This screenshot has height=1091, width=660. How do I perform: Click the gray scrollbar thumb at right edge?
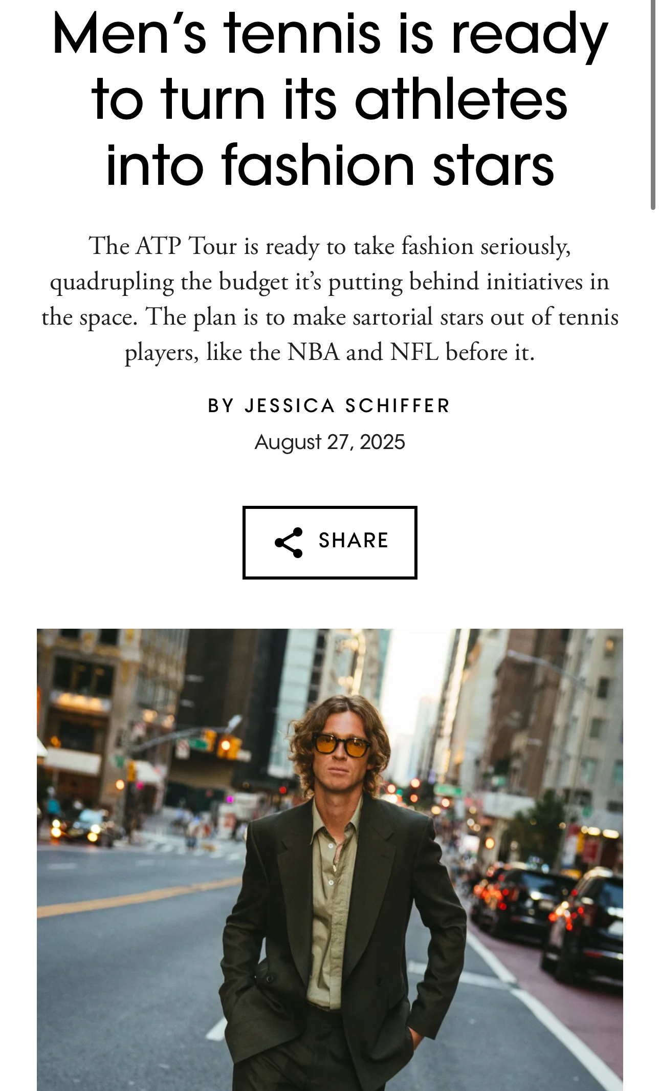pos(653,104)
